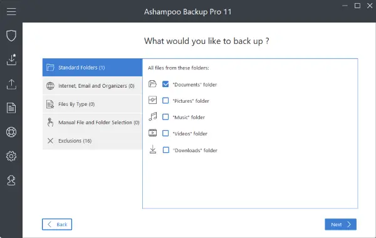This screenshot has width=376, height=238.
Task: Select the "Downloads" folder checkbox
Action: (x=165, y=150)
